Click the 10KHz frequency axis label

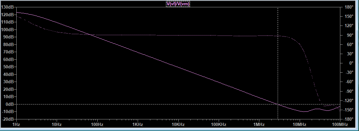(x=178, y=125)
